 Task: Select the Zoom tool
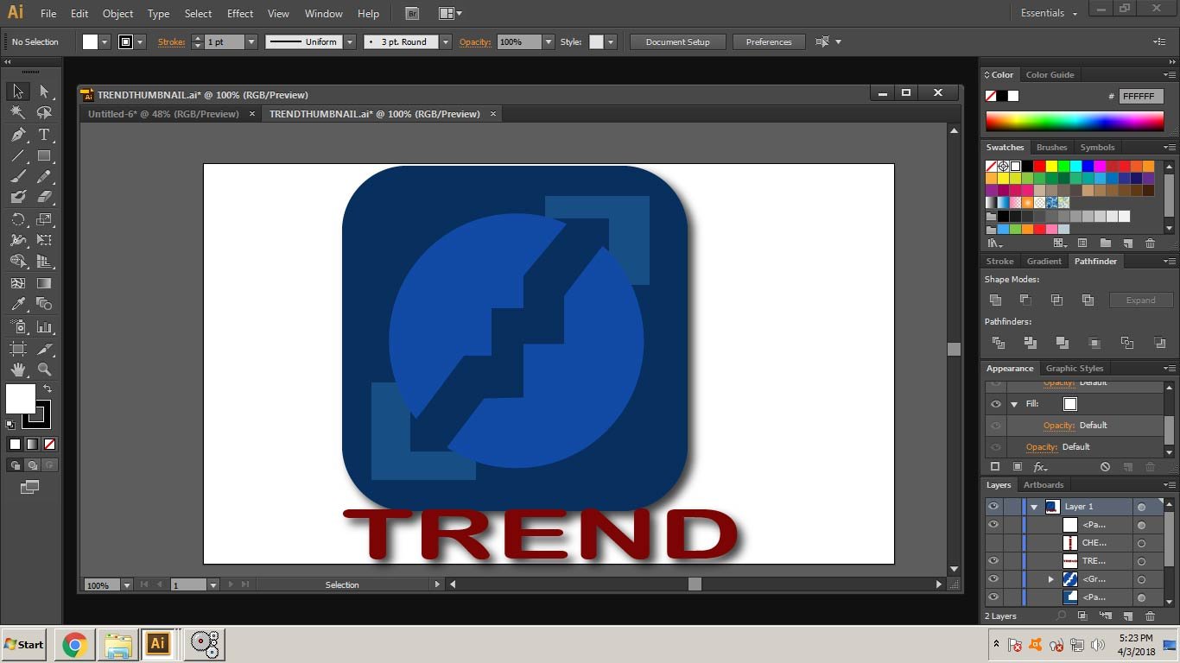pyautogui.click(x=44, y=369)
